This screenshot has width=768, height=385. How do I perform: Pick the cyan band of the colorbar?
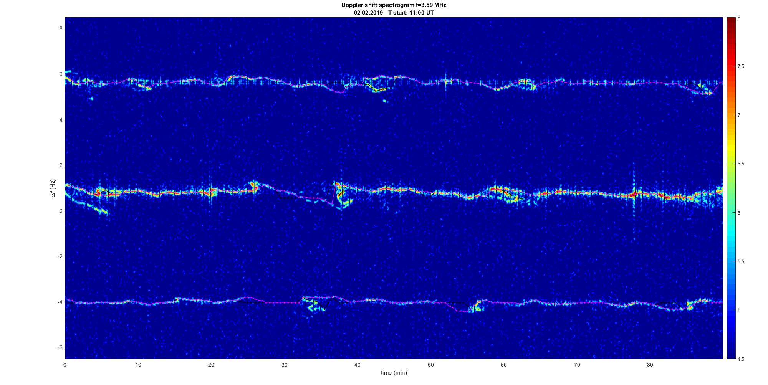click(731, 226)
